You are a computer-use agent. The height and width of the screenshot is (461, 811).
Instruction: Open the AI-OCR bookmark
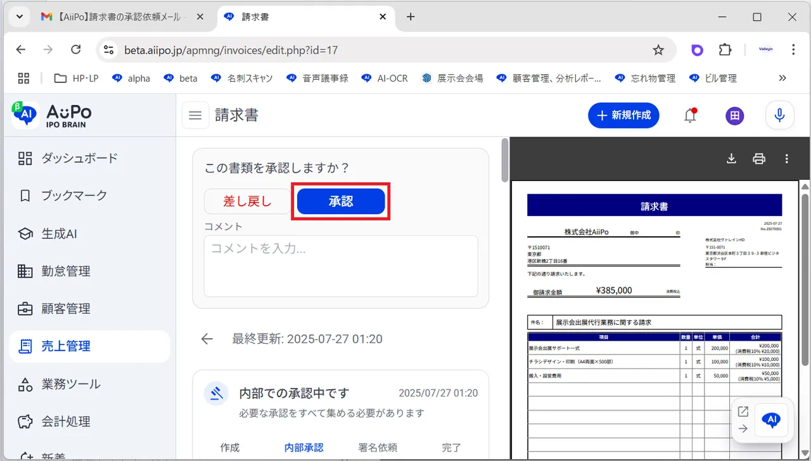385,78
